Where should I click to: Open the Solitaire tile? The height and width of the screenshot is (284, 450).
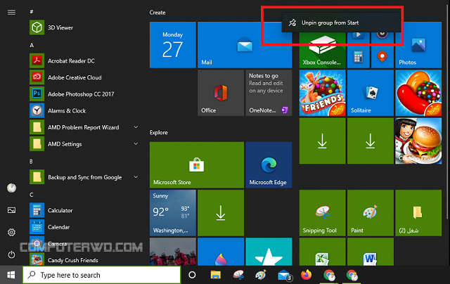[371, 93]
